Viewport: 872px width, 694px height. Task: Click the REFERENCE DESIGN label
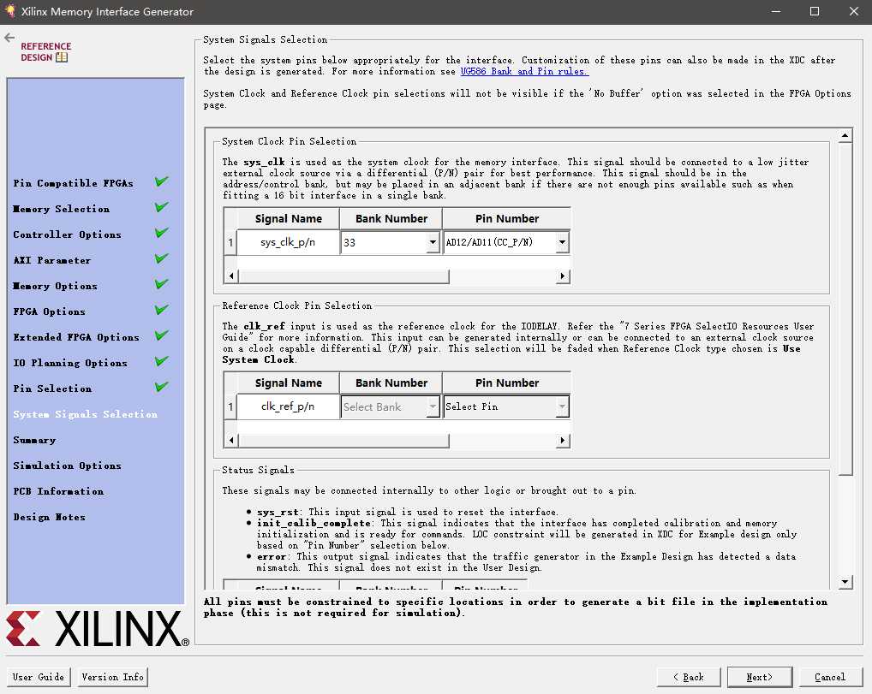point(45,51)
